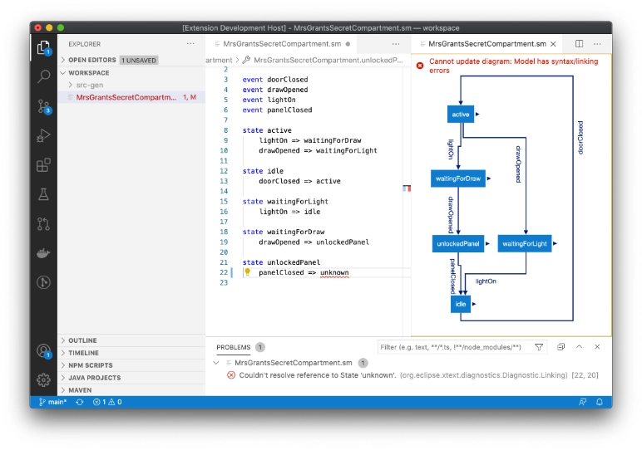Open the feedback icon in status bar
Image resolution: width=642 pixels, height=450 pixels.
pyautogui.click(x=582, y=402)
